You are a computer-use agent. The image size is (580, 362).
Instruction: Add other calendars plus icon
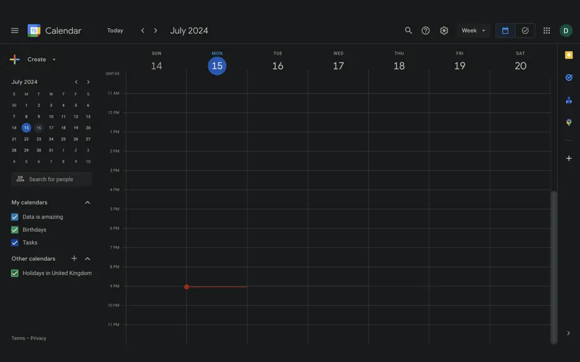click(x=74, y=258)
